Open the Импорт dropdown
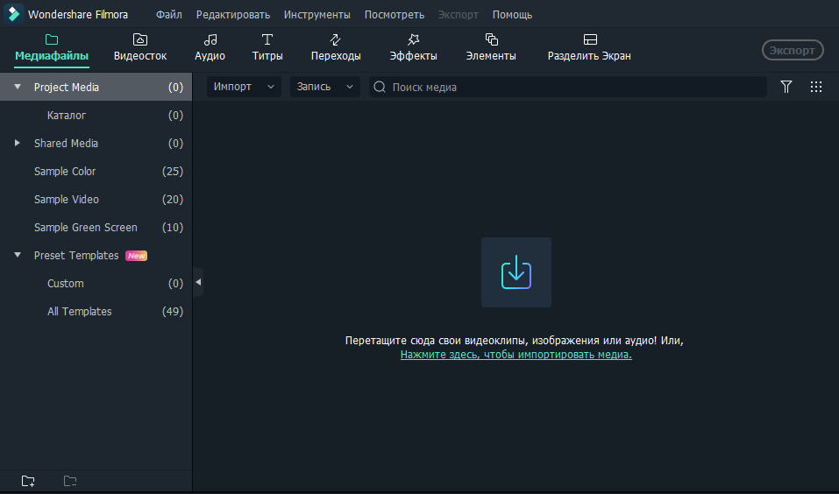839x494 pixels. [x=244, y=87]
